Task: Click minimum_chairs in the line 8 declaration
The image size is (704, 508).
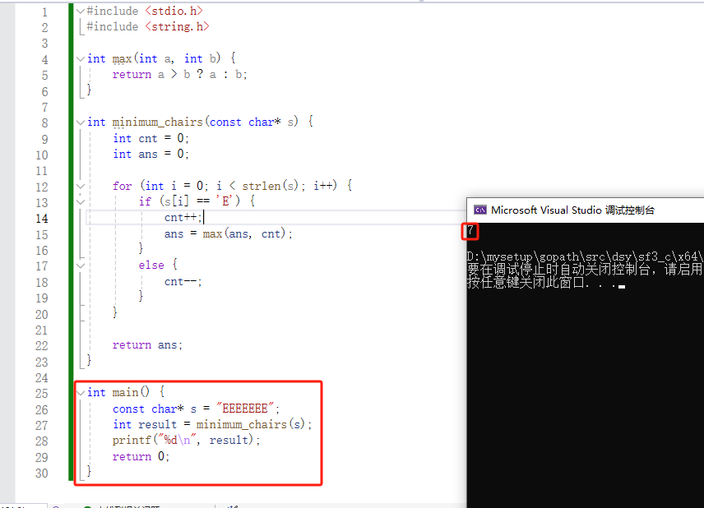Action: [x=158, y=122]
